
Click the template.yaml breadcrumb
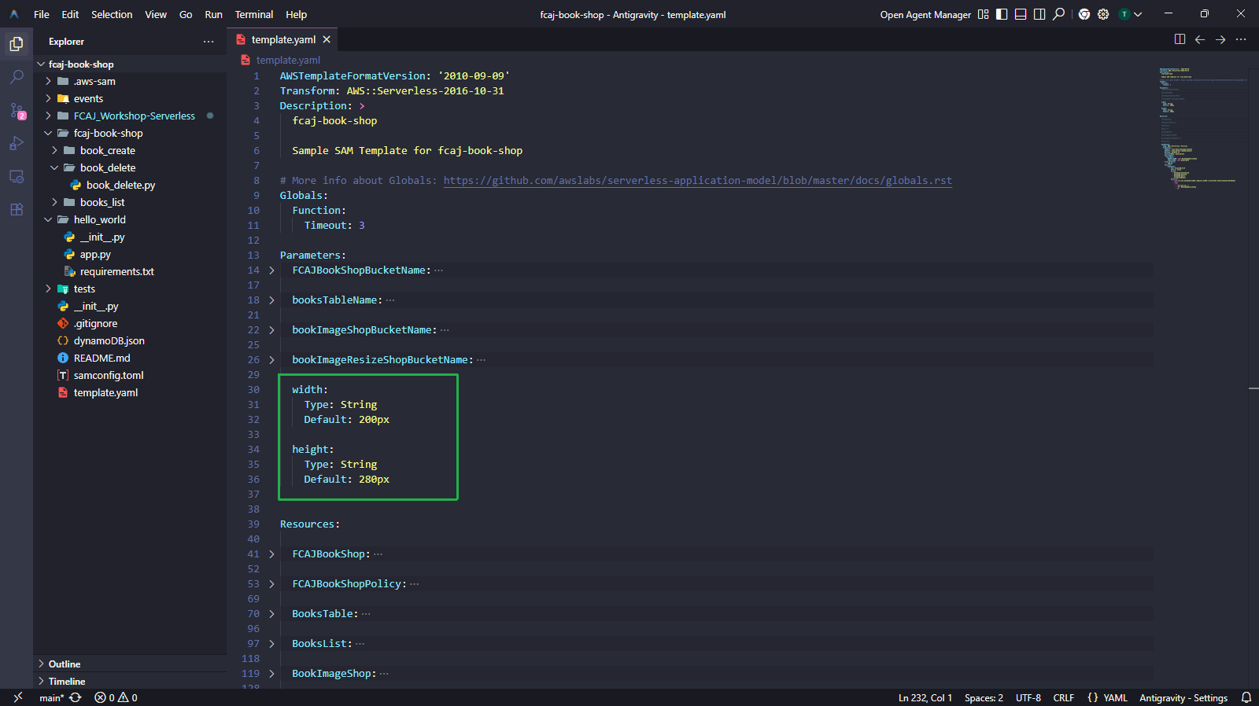pyautogui.click(x=288, y=60)
